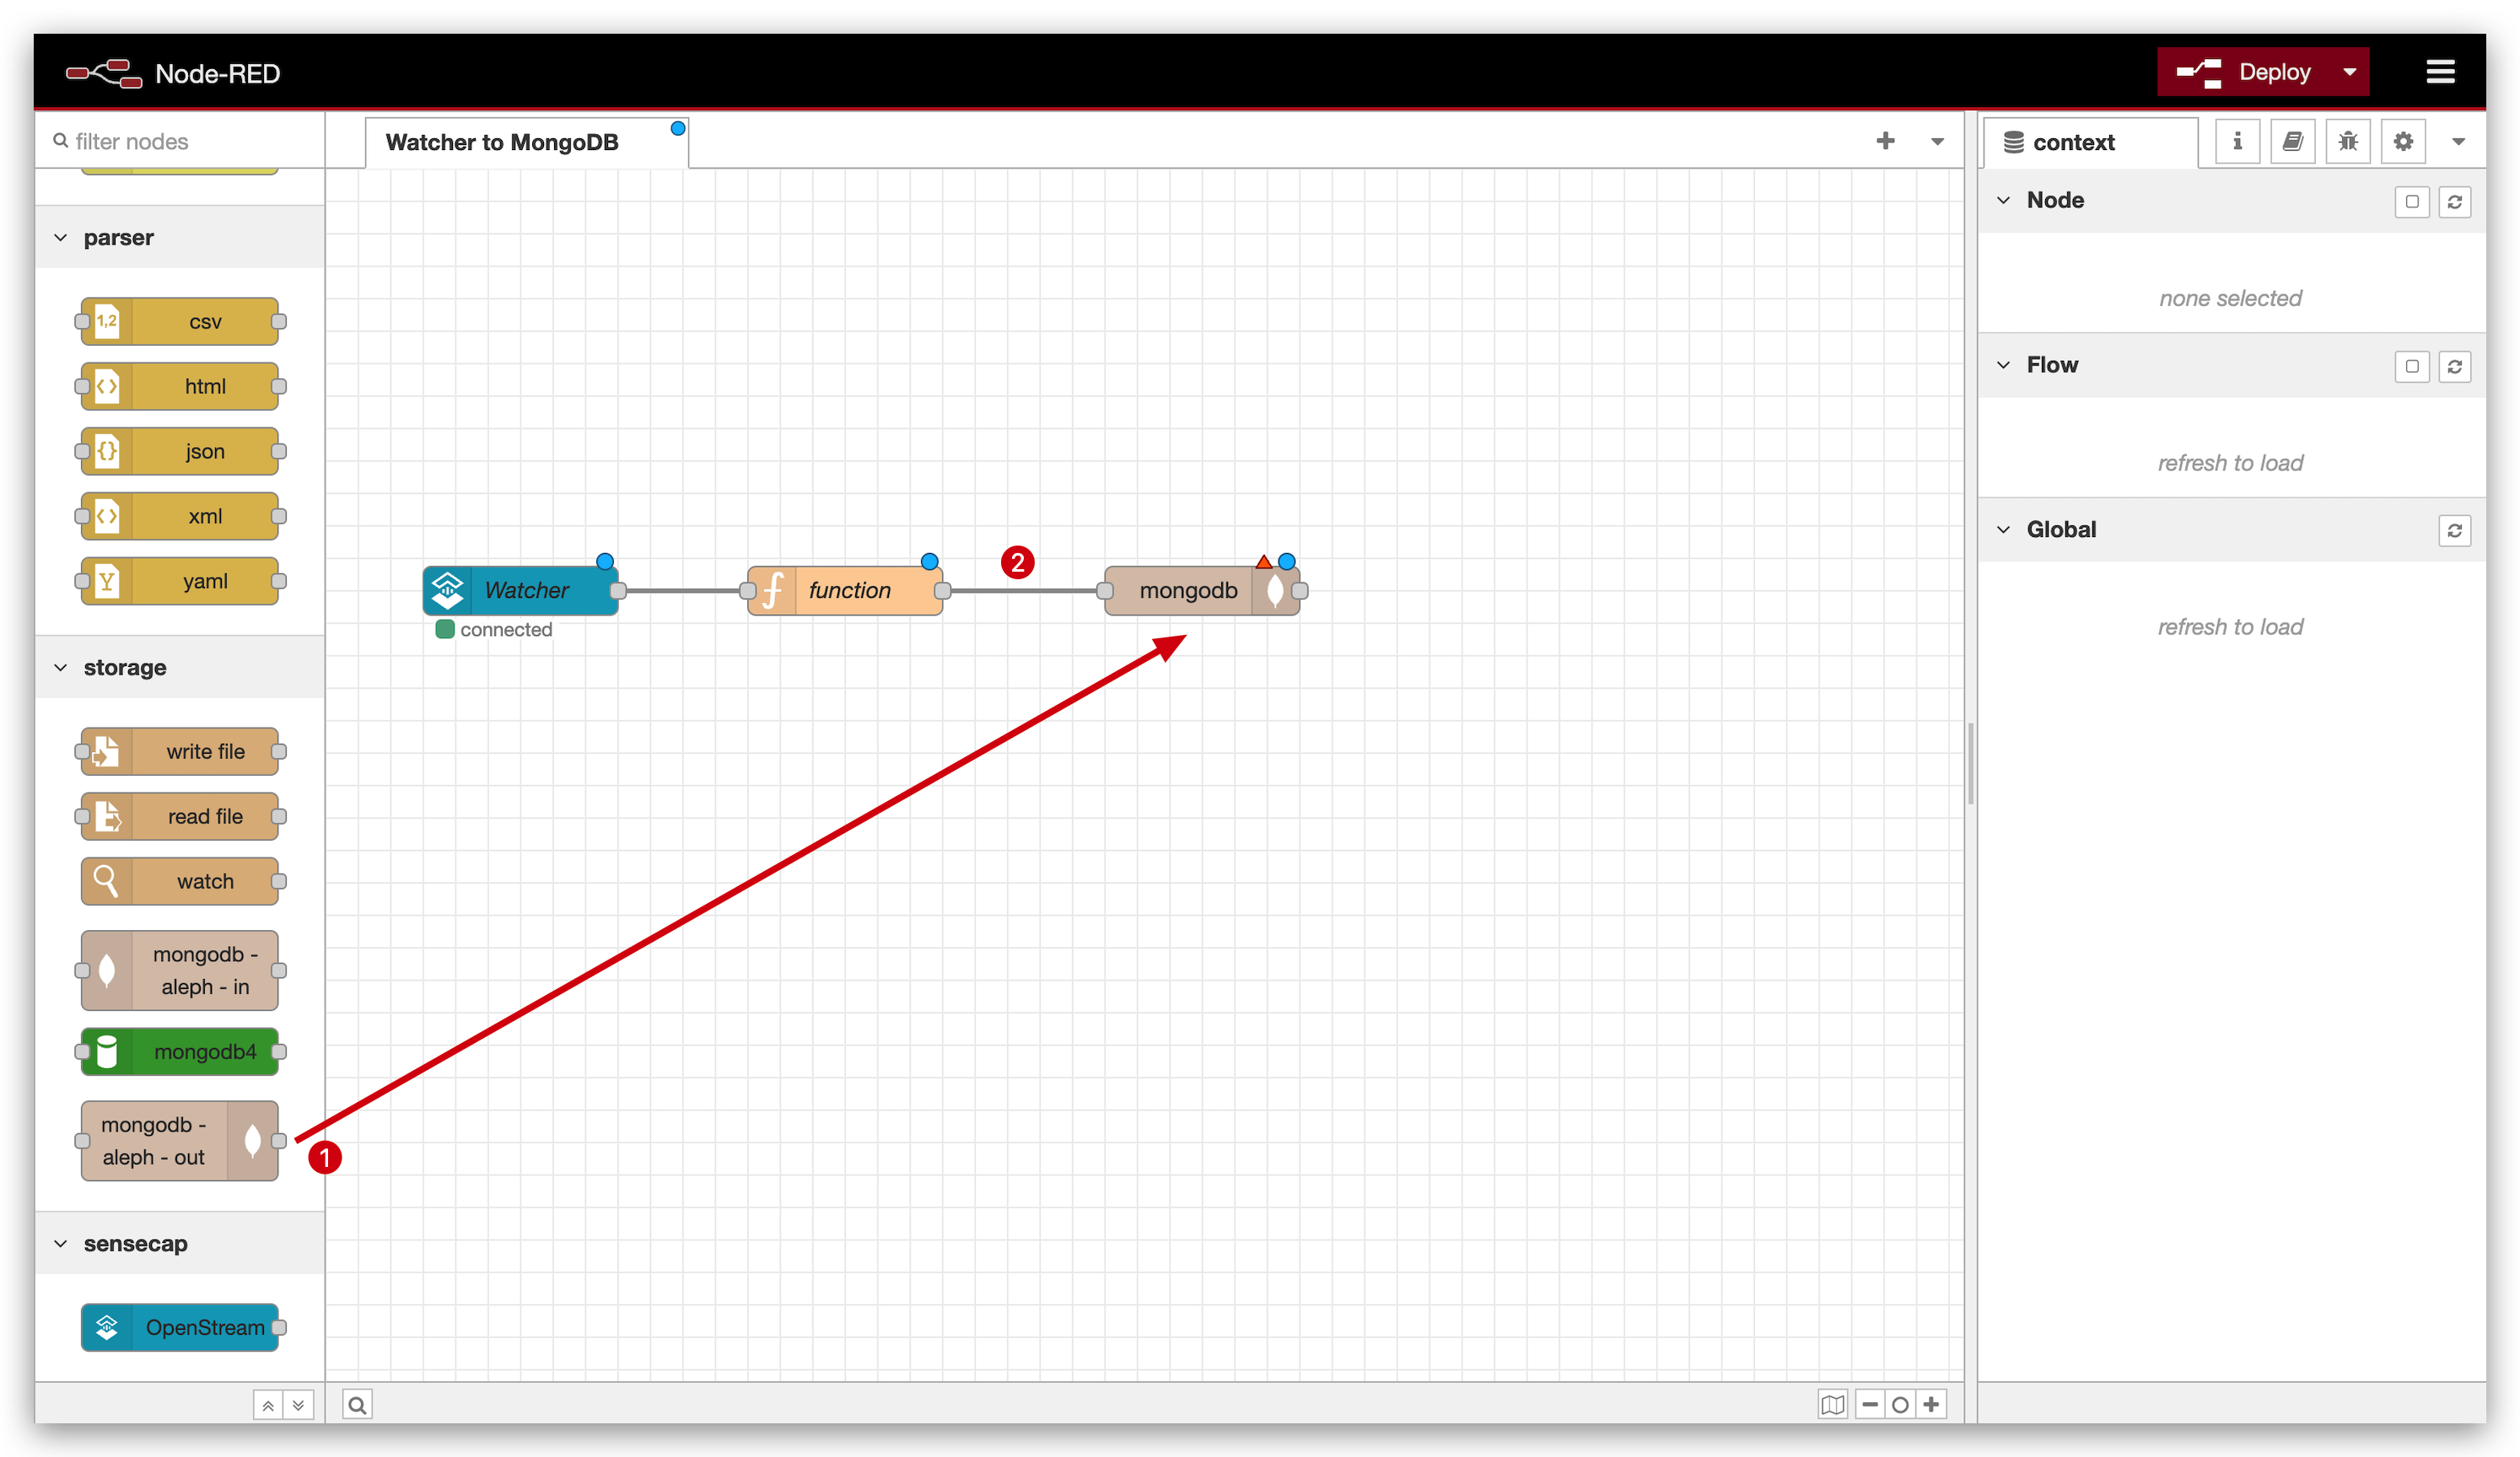
Task: Open the flow tabs list dropdown
Action: [1937, 141]
